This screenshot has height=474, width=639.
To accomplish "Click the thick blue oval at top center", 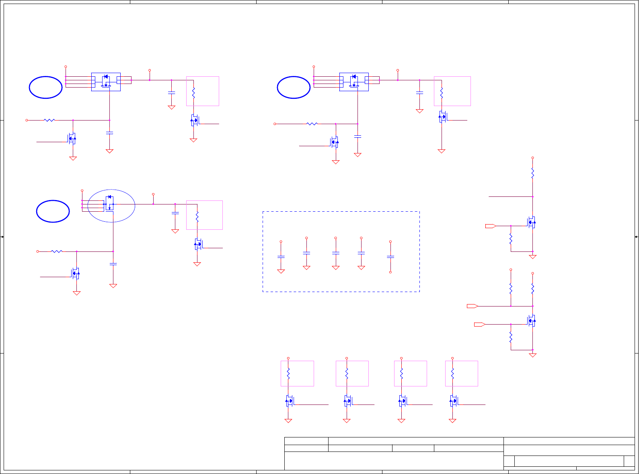I will click(x=294, y=87).
